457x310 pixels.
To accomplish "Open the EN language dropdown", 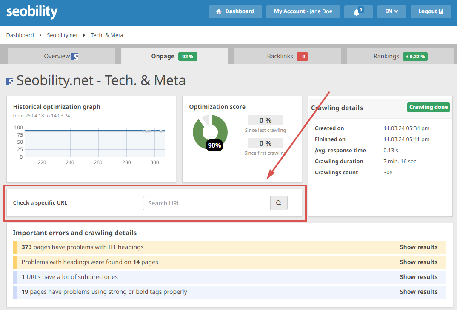I will pyautogui.click(x=391, y=11).
